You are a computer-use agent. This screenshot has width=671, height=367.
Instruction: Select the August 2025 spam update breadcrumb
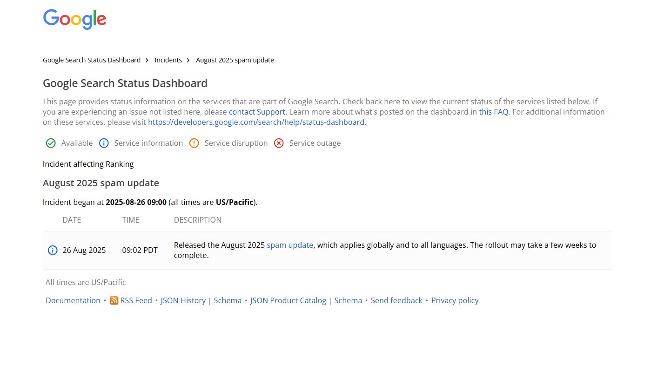pos(235,60)
